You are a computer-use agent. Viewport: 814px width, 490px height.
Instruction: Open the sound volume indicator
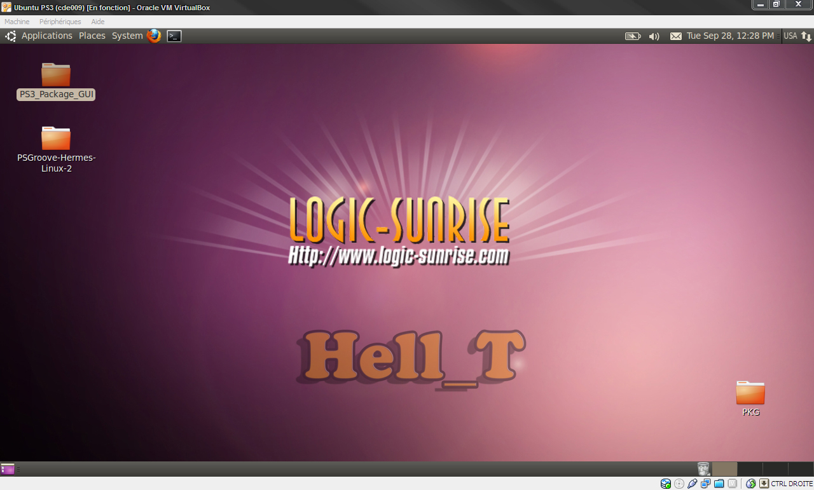click(x=654, y=36)
